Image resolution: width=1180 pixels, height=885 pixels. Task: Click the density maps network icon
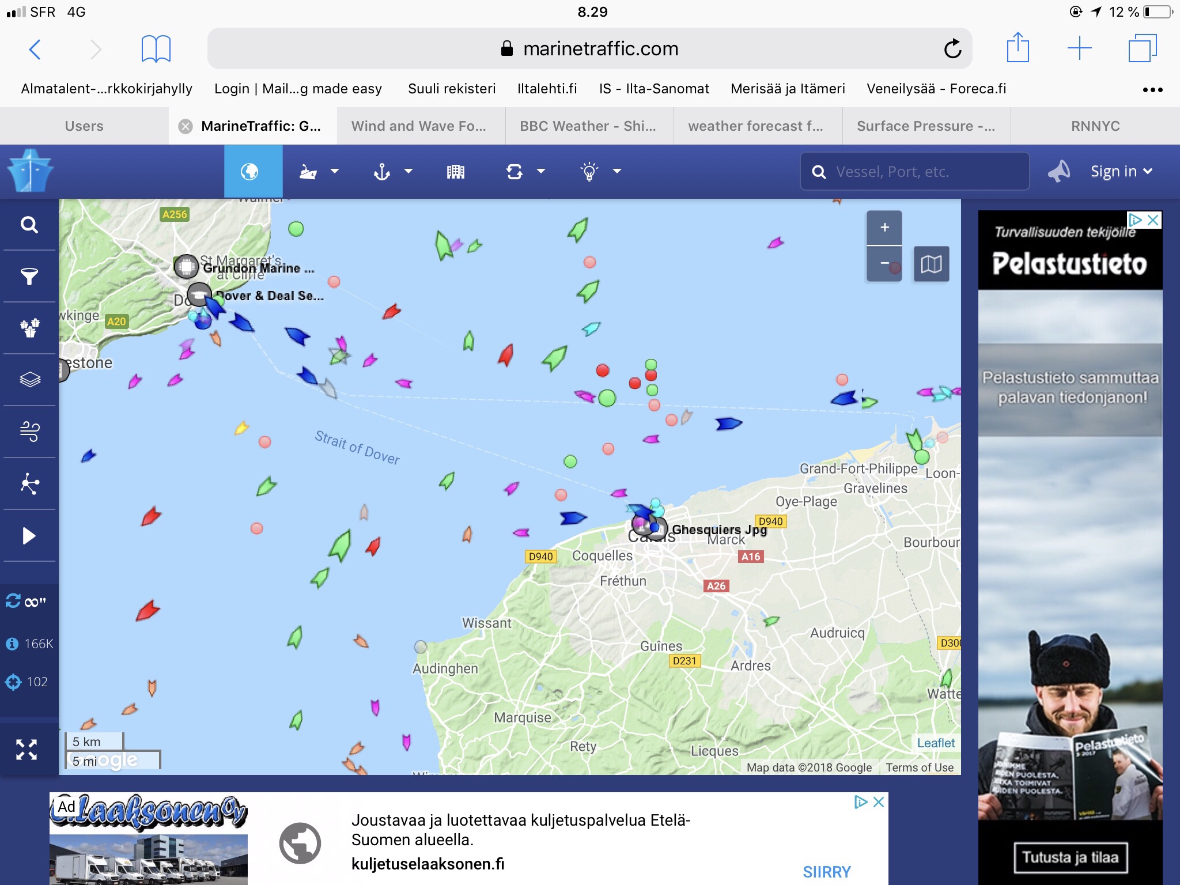point(29,483)
